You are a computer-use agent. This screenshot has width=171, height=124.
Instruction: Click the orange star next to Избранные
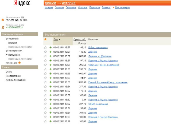(x=20, y=63)
